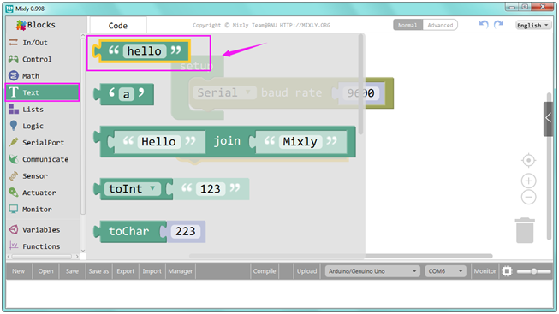
Task: Click the trash can icon
Action: point(525,230)
